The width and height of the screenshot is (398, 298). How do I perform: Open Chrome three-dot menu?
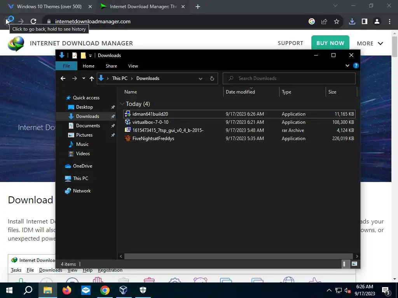click(389, 22)
